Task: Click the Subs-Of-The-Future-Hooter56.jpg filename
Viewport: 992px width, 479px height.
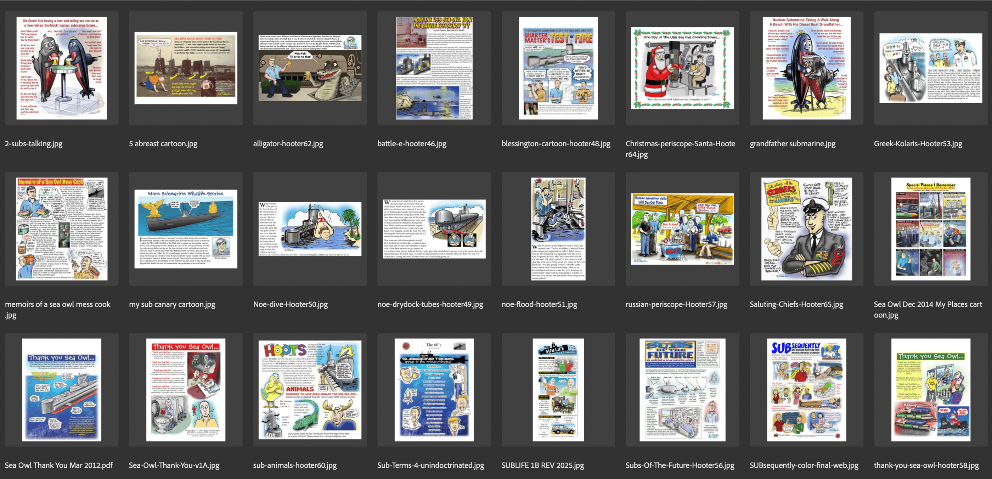Action: click(x=680, y=465)
